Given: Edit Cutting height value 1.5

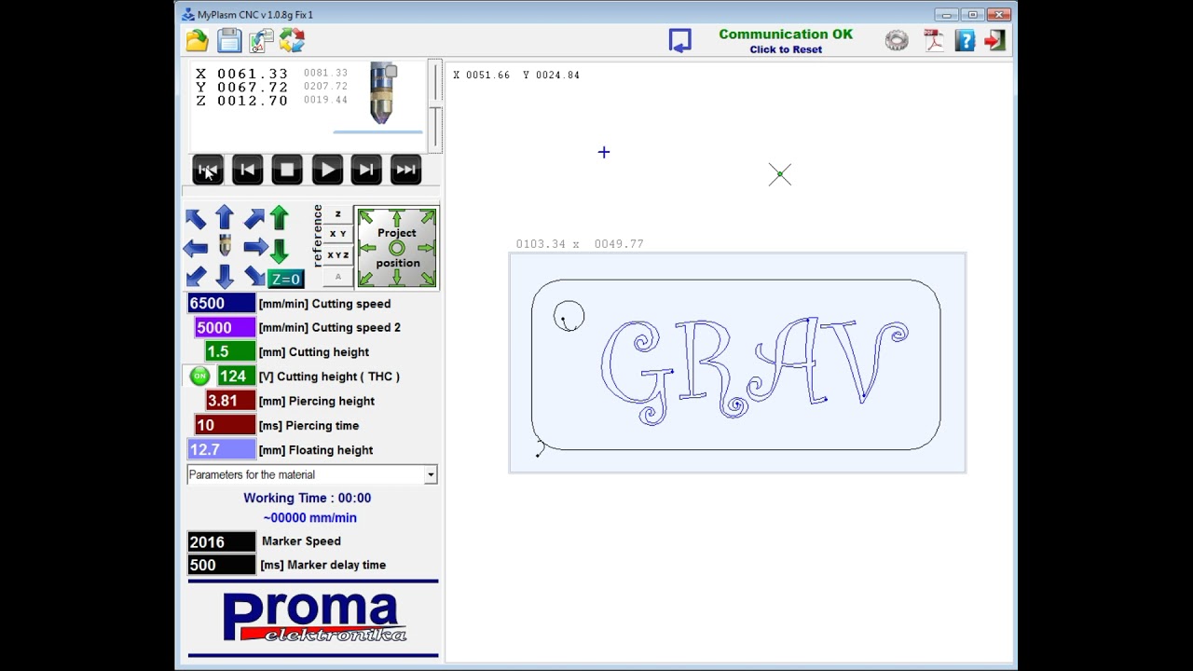Looking at the screenshot, I should 230,352.
